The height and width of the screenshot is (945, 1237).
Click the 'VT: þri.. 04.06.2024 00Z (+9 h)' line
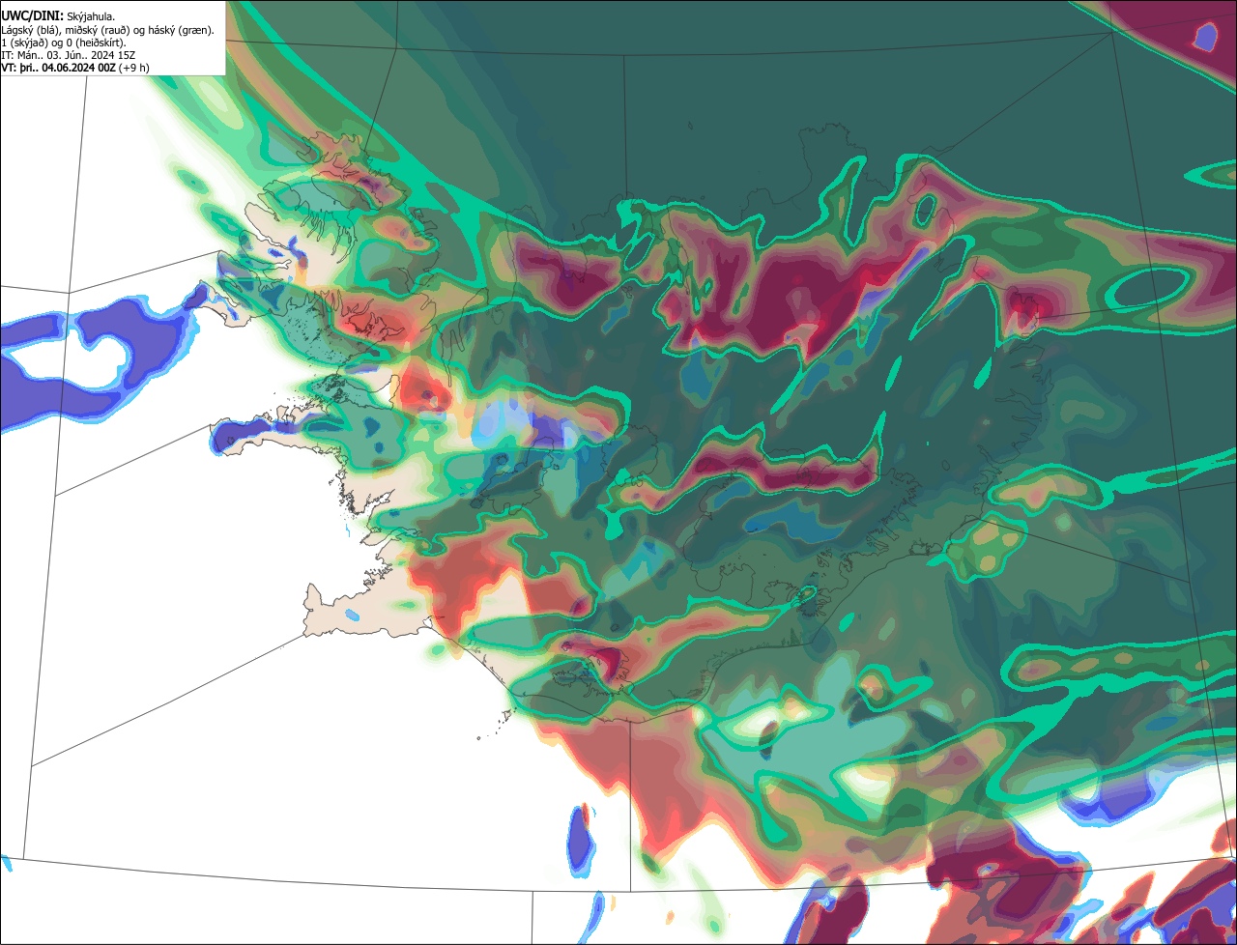pos(75,68)
